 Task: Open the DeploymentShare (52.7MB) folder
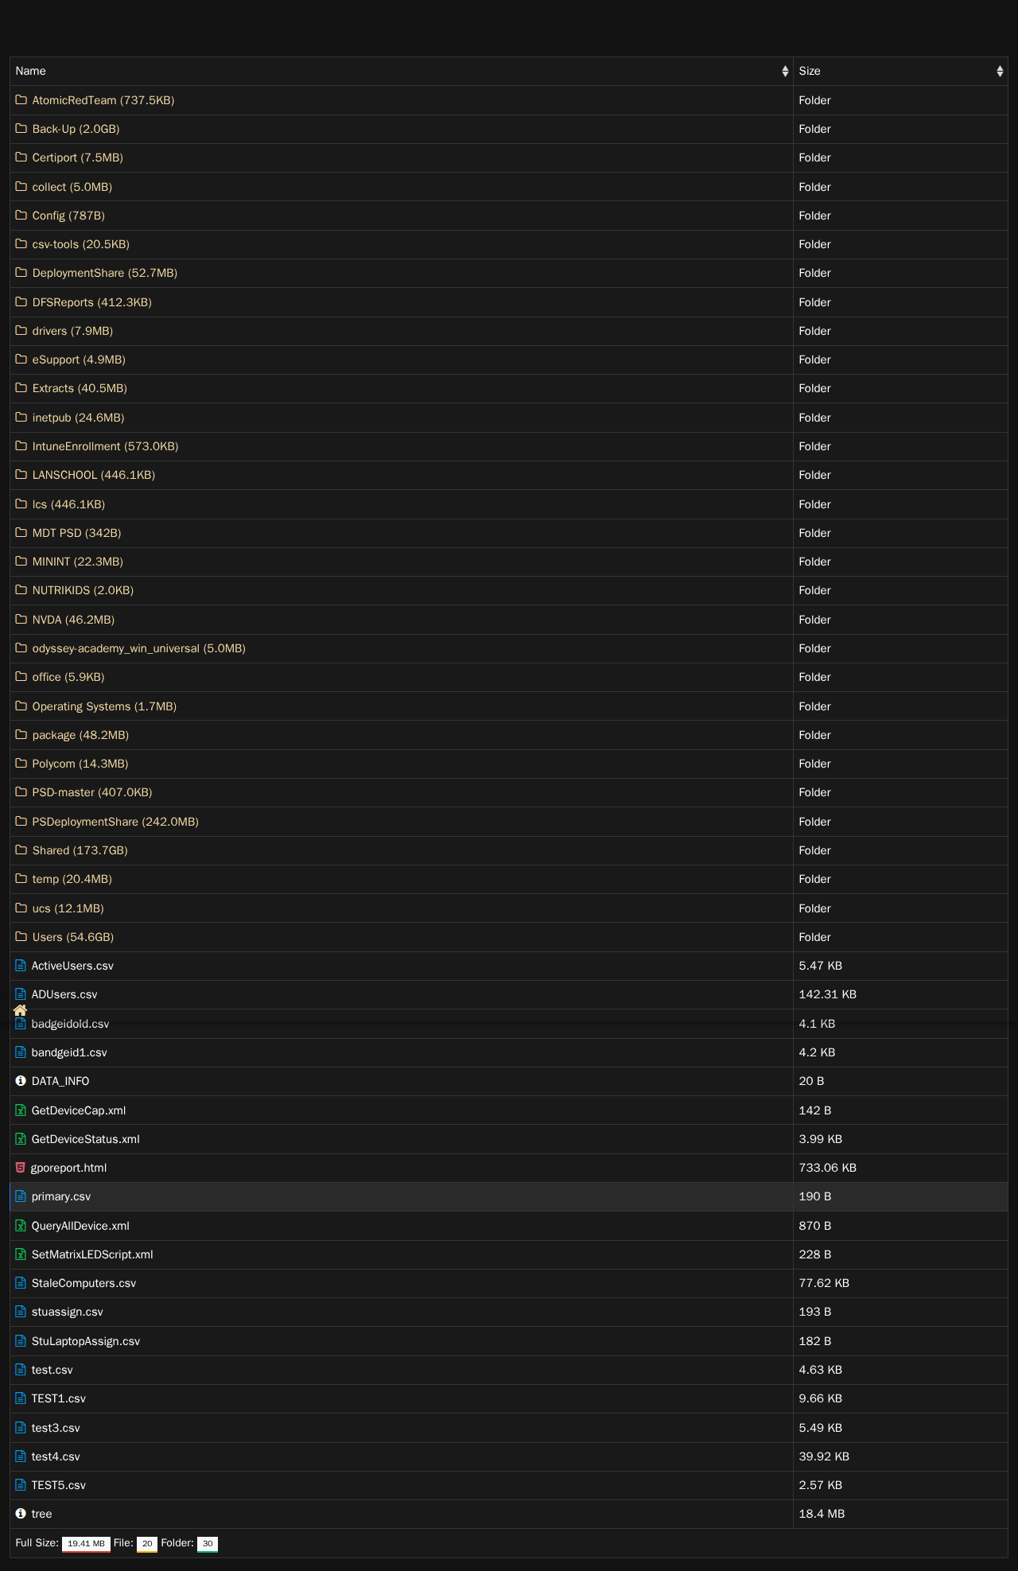click(104, 273)
